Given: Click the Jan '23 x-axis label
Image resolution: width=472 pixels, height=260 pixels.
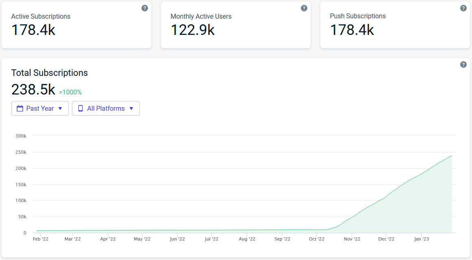Looking at the screenshot, I should [x=422, y=239].
